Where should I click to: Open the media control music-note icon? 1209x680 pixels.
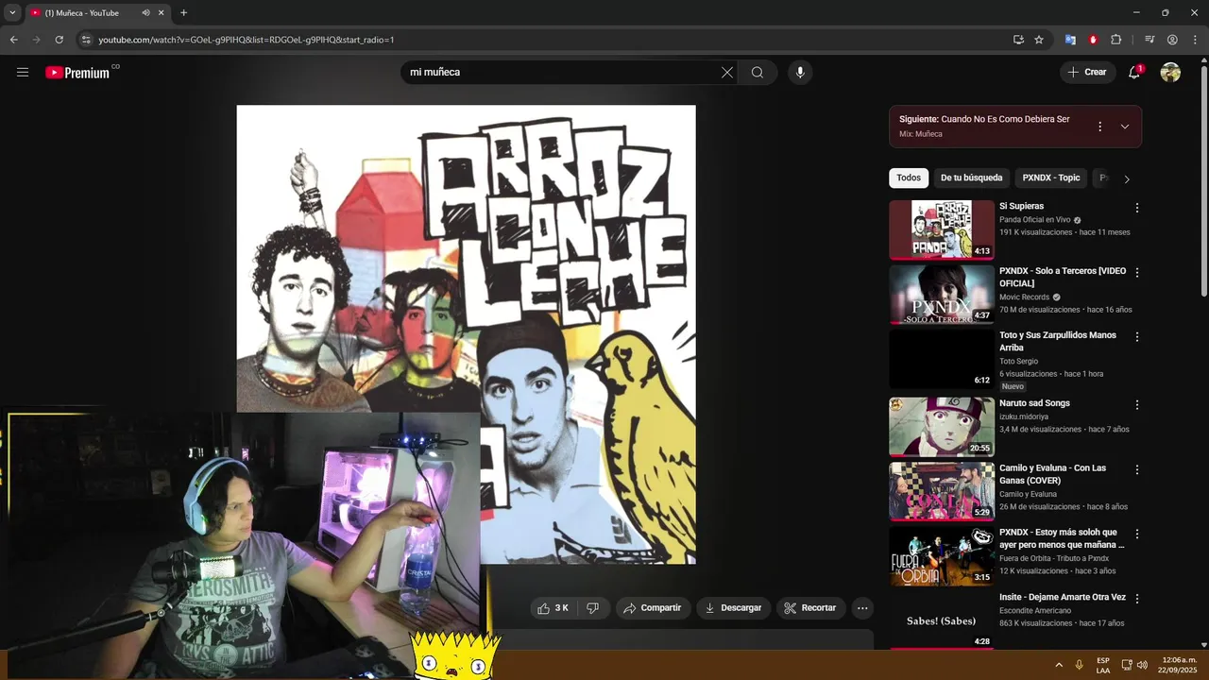coord(1149,40)
